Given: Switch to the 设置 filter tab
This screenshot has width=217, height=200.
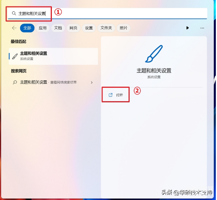Looking at the screenshot, I should 89,28.
